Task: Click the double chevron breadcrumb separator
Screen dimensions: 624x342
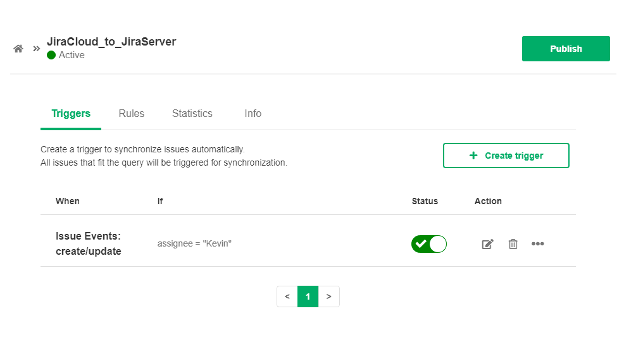Action: 37,49
